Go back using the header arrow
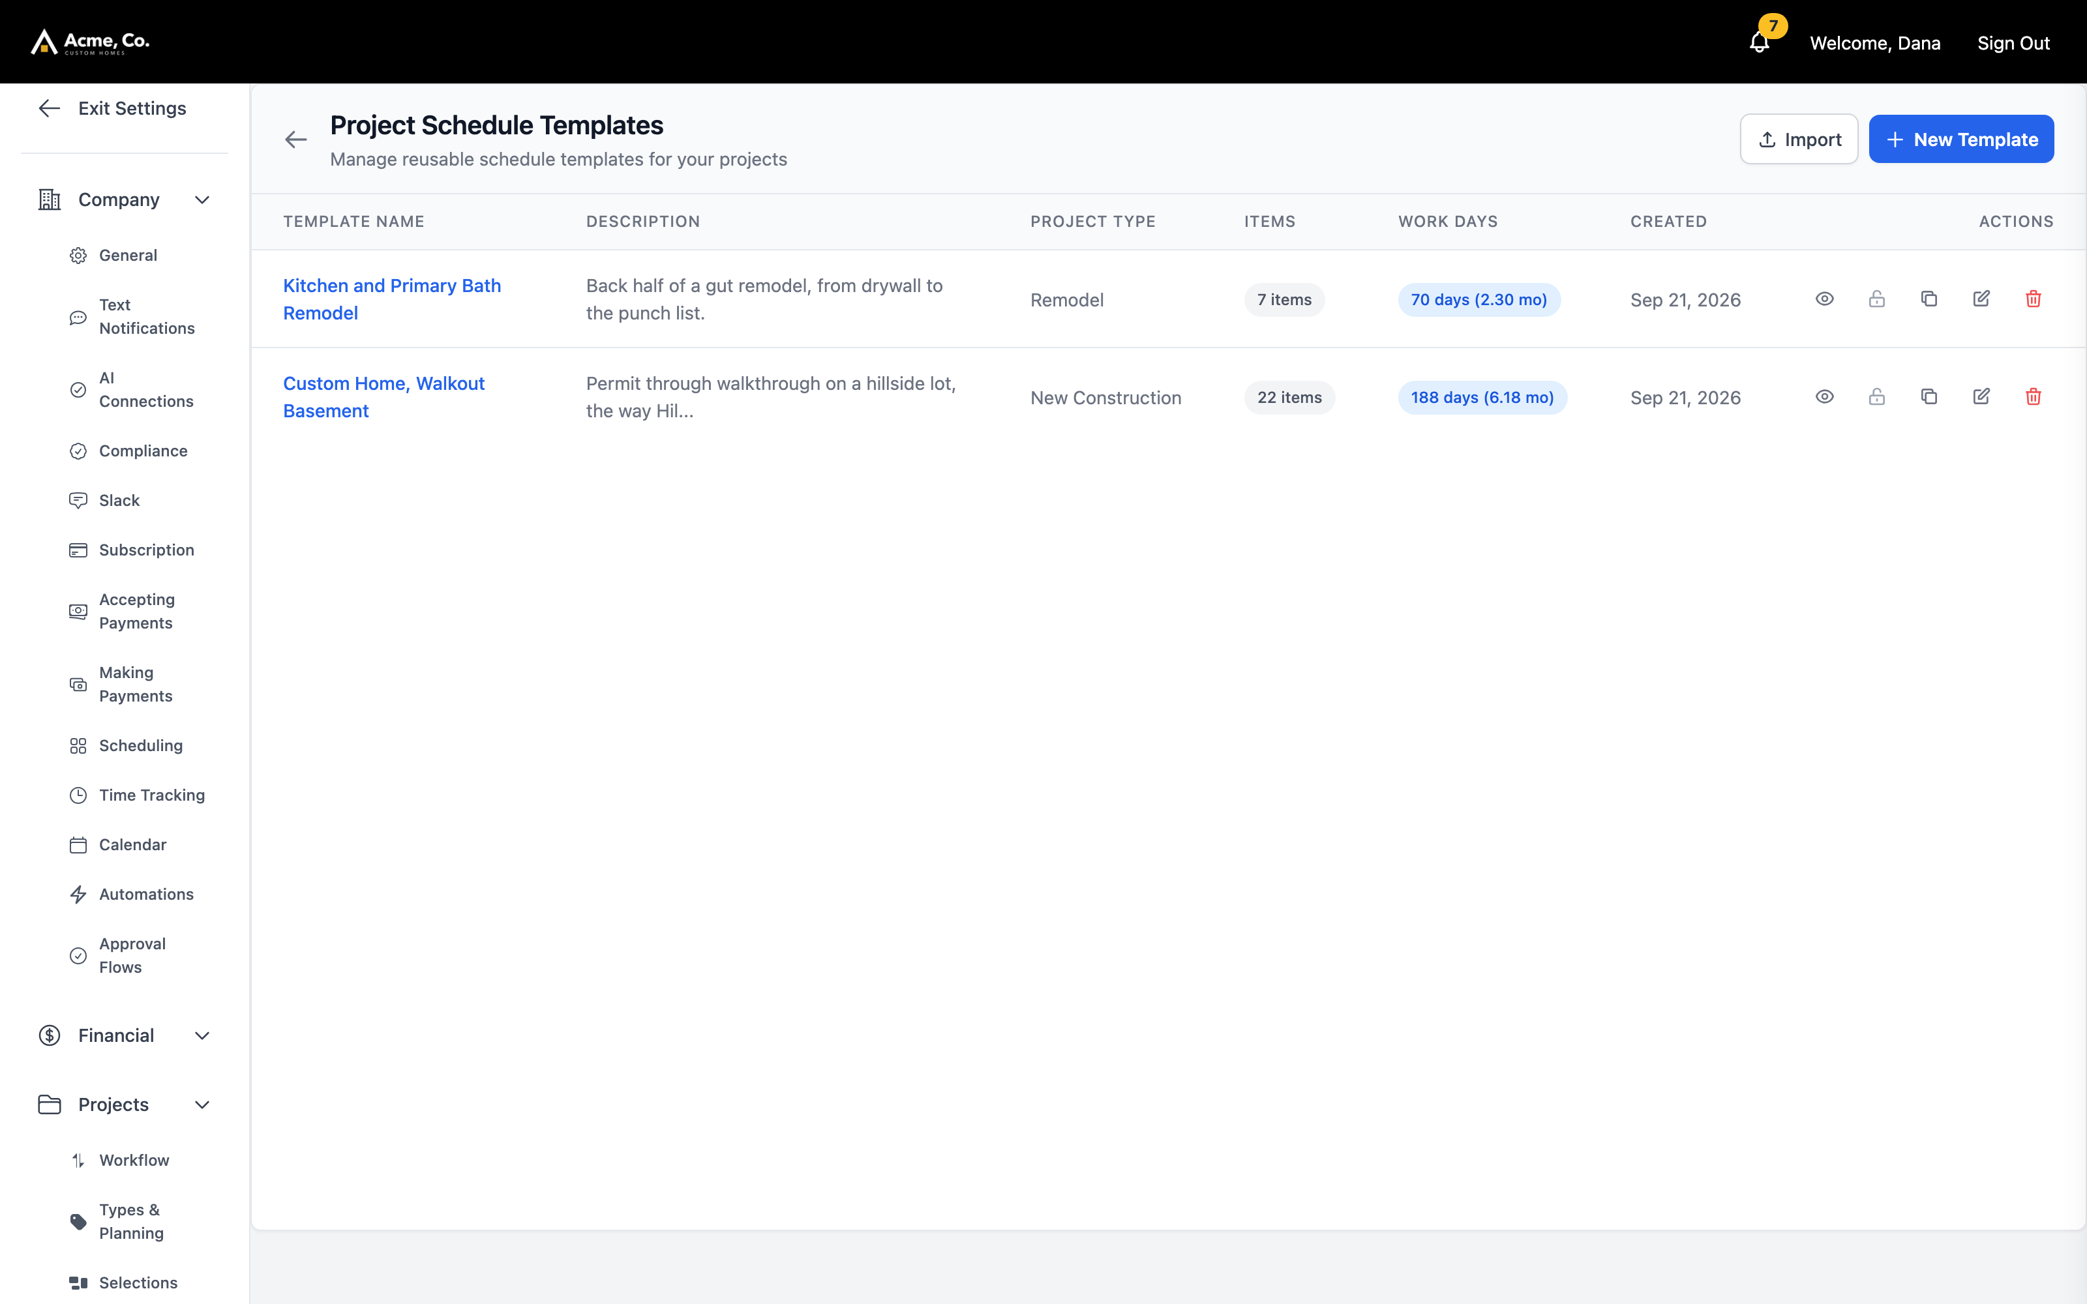The width and height of the screenshot is (2087, 1304). 296,140
